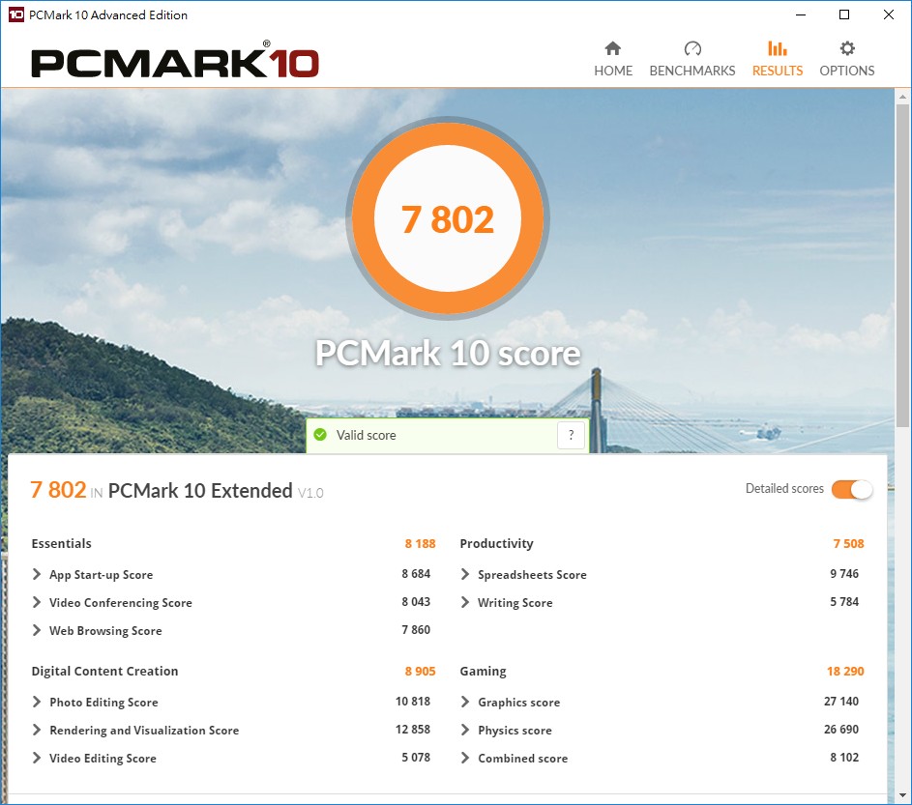Click the Home house icon
The image size is (912, 805).
[x=613, y=48]
